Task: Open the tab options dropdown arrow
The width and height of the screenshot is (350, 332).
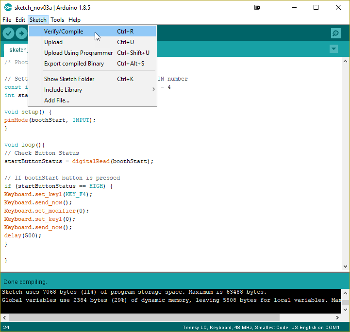Action: pos(333,49)
